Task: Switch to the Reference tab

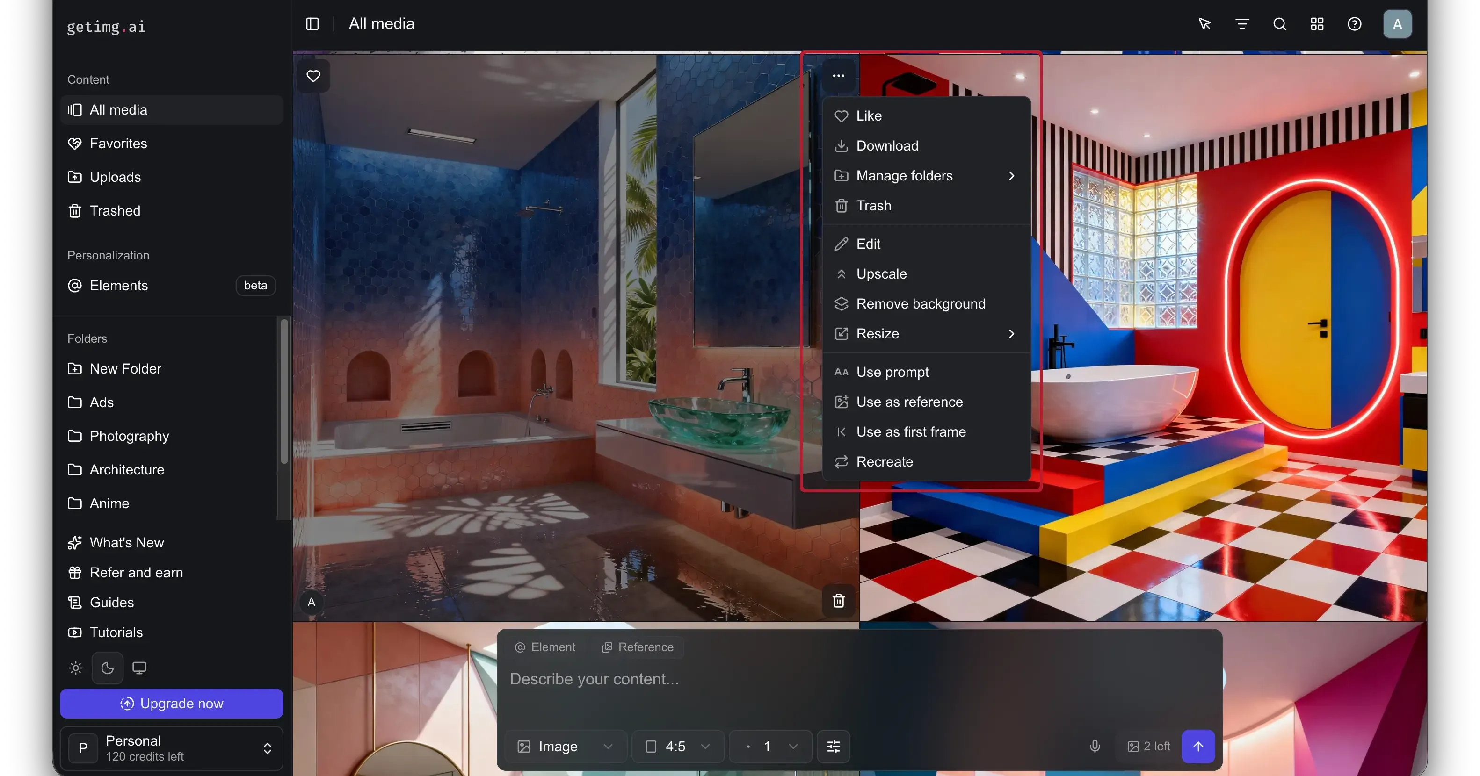Action: tap(638, 647)
